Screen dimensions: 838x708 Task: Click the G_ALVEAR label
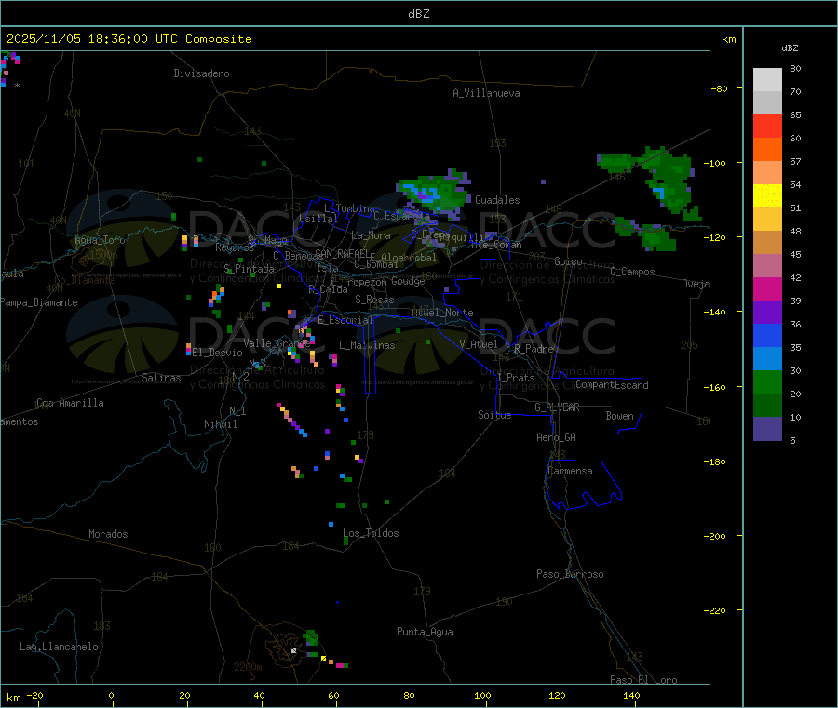point(557,407)
